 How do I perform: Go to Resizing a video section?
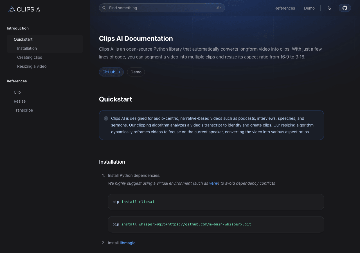[x=32, y=66]
